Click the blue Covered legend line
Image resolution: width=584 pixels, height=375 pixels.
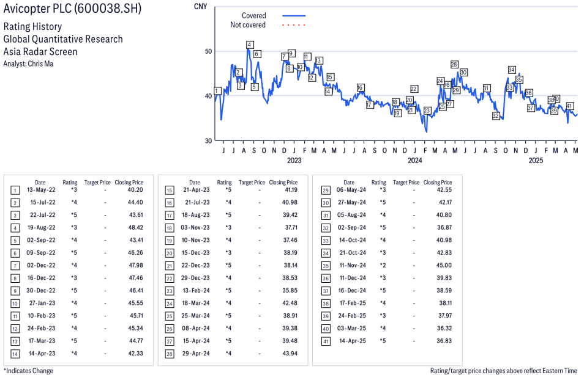[294, 16]
